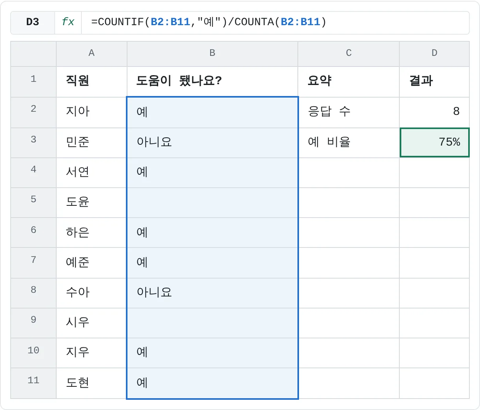This screenshot has height=410, width=480.
Task: Click the selected cell showing 75%
Action: point(434,142)
